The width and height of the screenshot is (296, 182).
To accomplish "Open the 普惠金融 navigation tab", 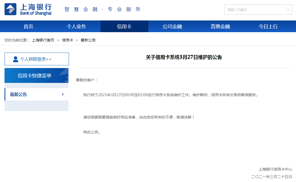I will [x=220, y=26].
